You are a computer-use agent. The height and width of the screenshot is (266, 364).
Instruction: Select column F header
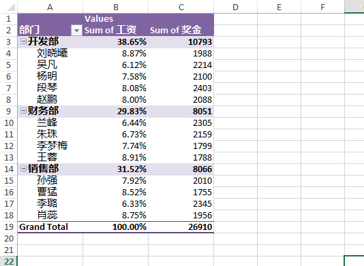tap(322, 7)
